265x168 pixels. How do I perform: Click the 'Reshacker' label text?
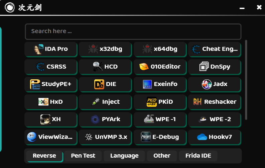pos(220,102)
